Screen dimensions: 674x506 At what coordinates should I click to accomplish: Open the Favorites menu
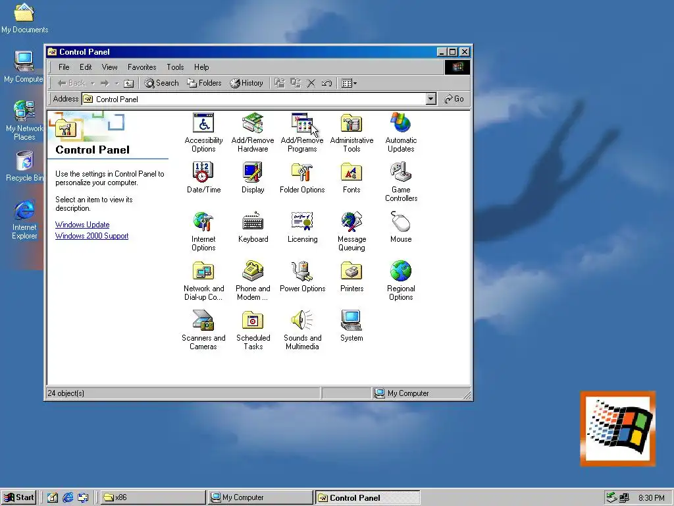point(142,67)
